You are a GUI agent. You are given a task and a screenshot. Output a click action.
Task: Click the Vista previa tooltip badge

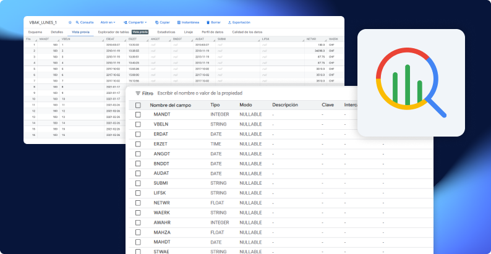[140, 32]
